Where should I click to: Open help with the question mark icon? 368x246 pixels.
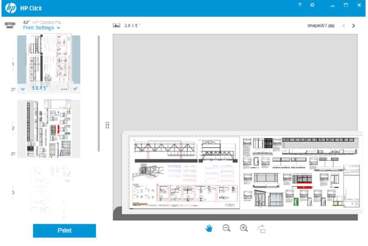[299, 5]
